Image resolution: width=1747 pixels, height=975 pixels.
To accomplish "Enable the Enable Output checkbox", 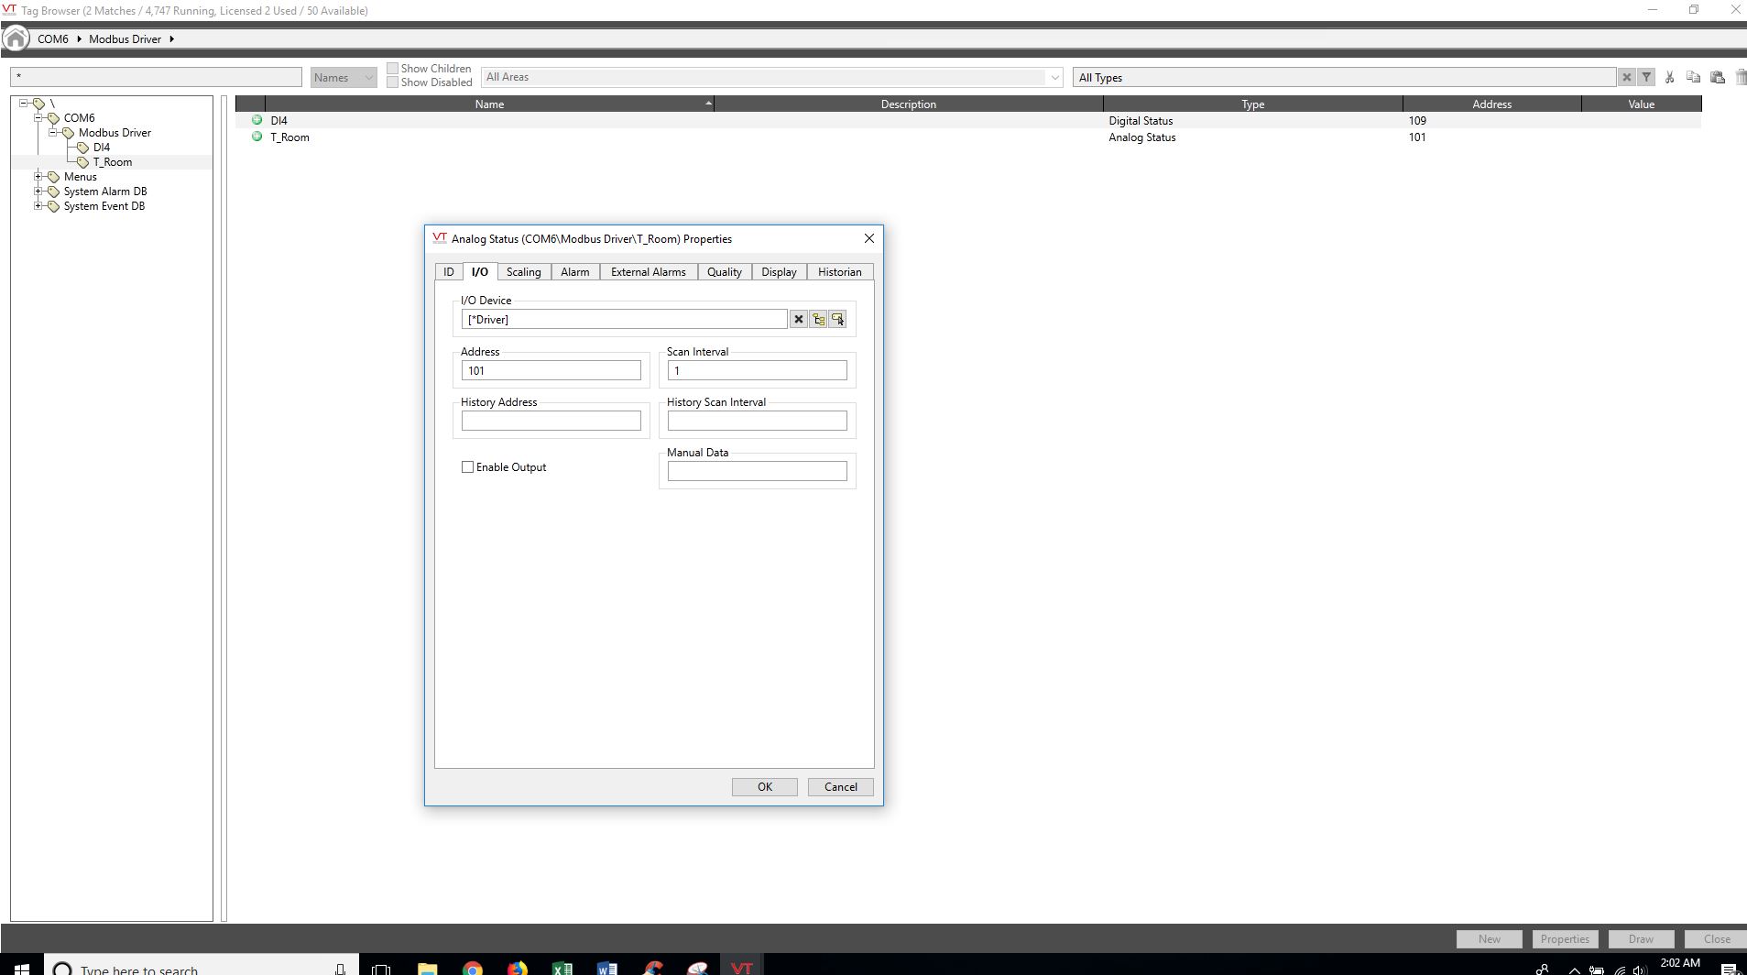I will (x=467, y=467).
